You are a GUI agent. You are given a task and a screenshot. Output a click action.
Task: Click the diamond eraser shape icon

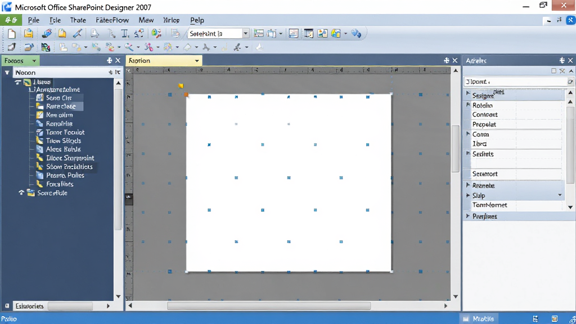[x=187, y=47]
